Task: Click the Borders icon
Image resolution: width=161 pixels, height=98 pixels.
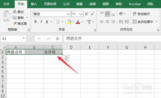Action: [58, 22]
